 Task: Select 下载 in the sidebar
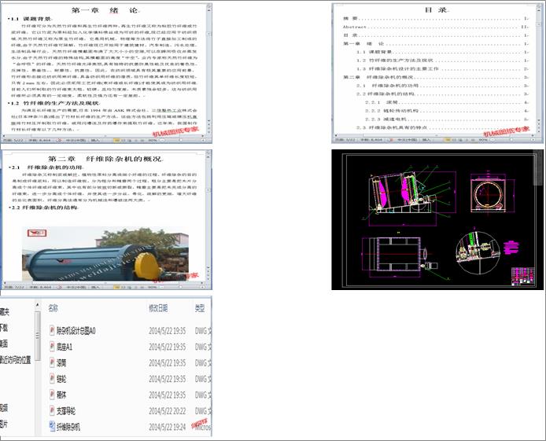click(x=5, y=328)
